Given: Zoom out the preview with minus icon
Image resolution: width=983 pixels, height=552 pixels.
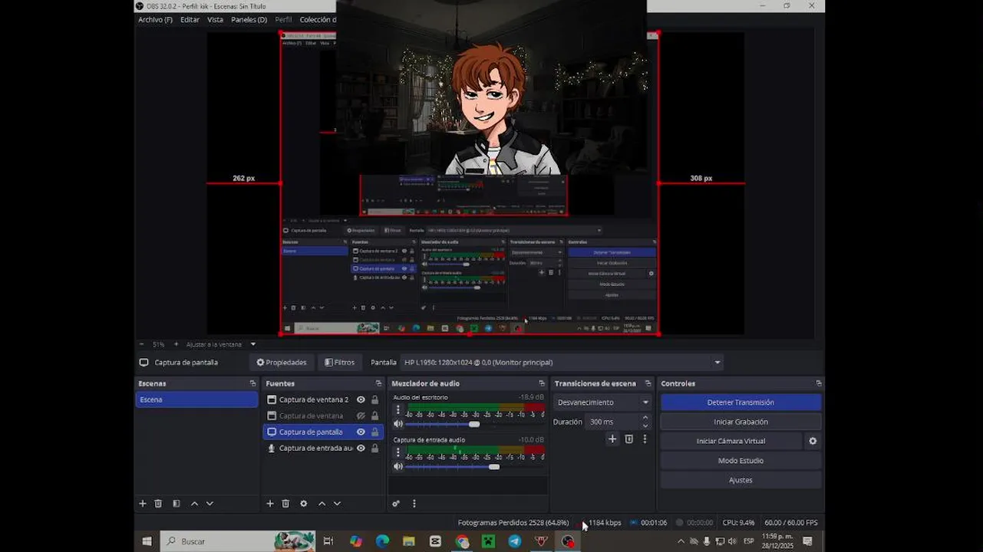Looking at the screenshot, I should 141,344.
